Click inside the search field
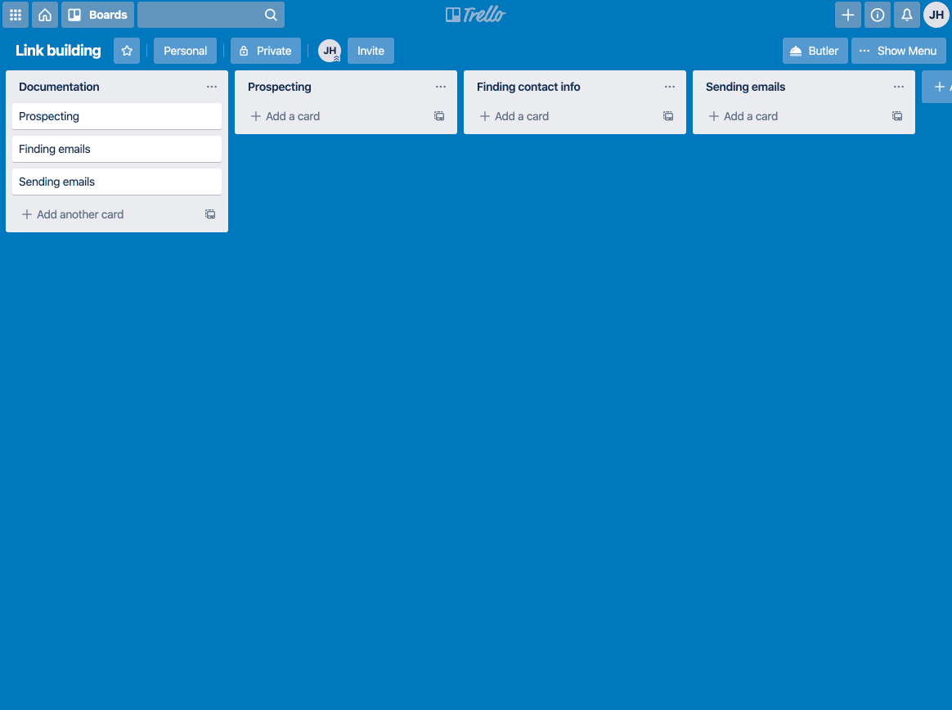 tap(204, 14)
